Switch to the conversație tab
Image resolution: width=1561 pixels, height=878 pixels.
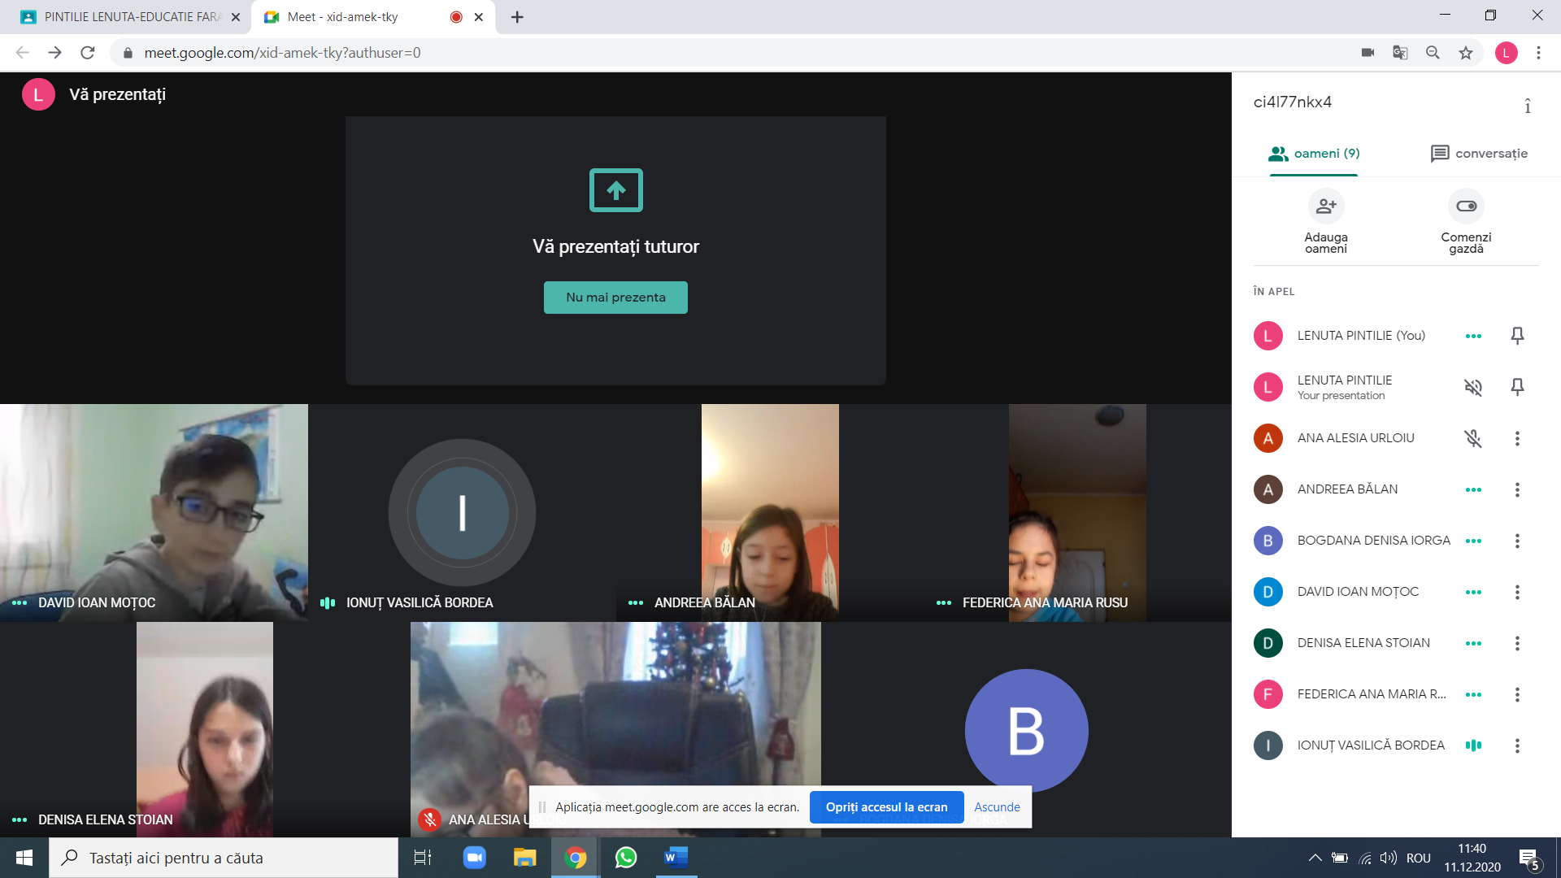1479,154
